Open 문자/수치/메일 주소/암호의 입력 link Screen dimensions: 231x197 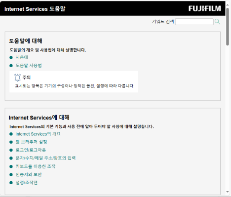(x=45, y=158)
